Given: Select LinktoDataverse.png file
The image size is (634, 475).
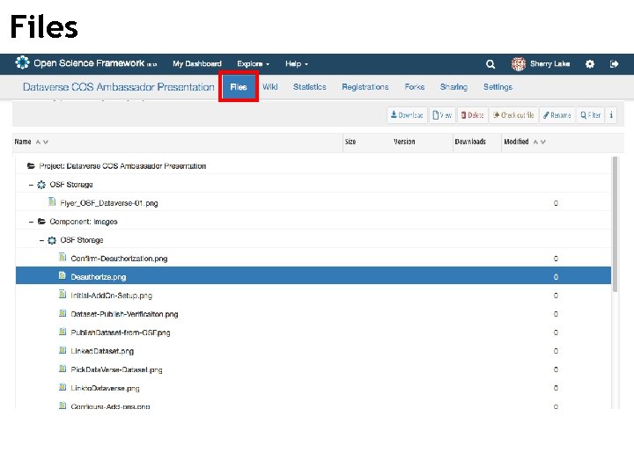Looking at the screenshot, I should point(105,389).
